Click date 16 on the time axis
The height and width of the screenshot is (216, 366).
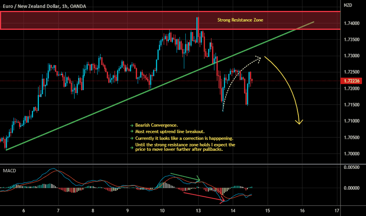tap(302, 211)
